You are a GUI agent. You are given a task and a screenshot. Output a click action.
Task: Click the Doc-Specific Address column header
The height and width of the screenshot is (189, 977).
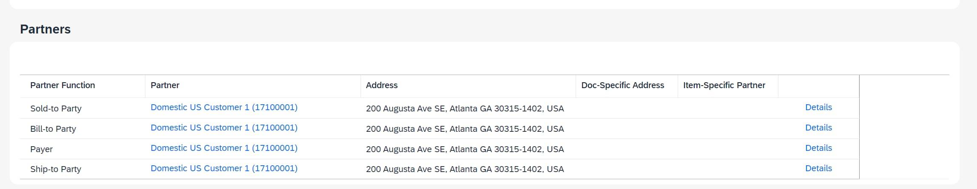click(622, 86)
